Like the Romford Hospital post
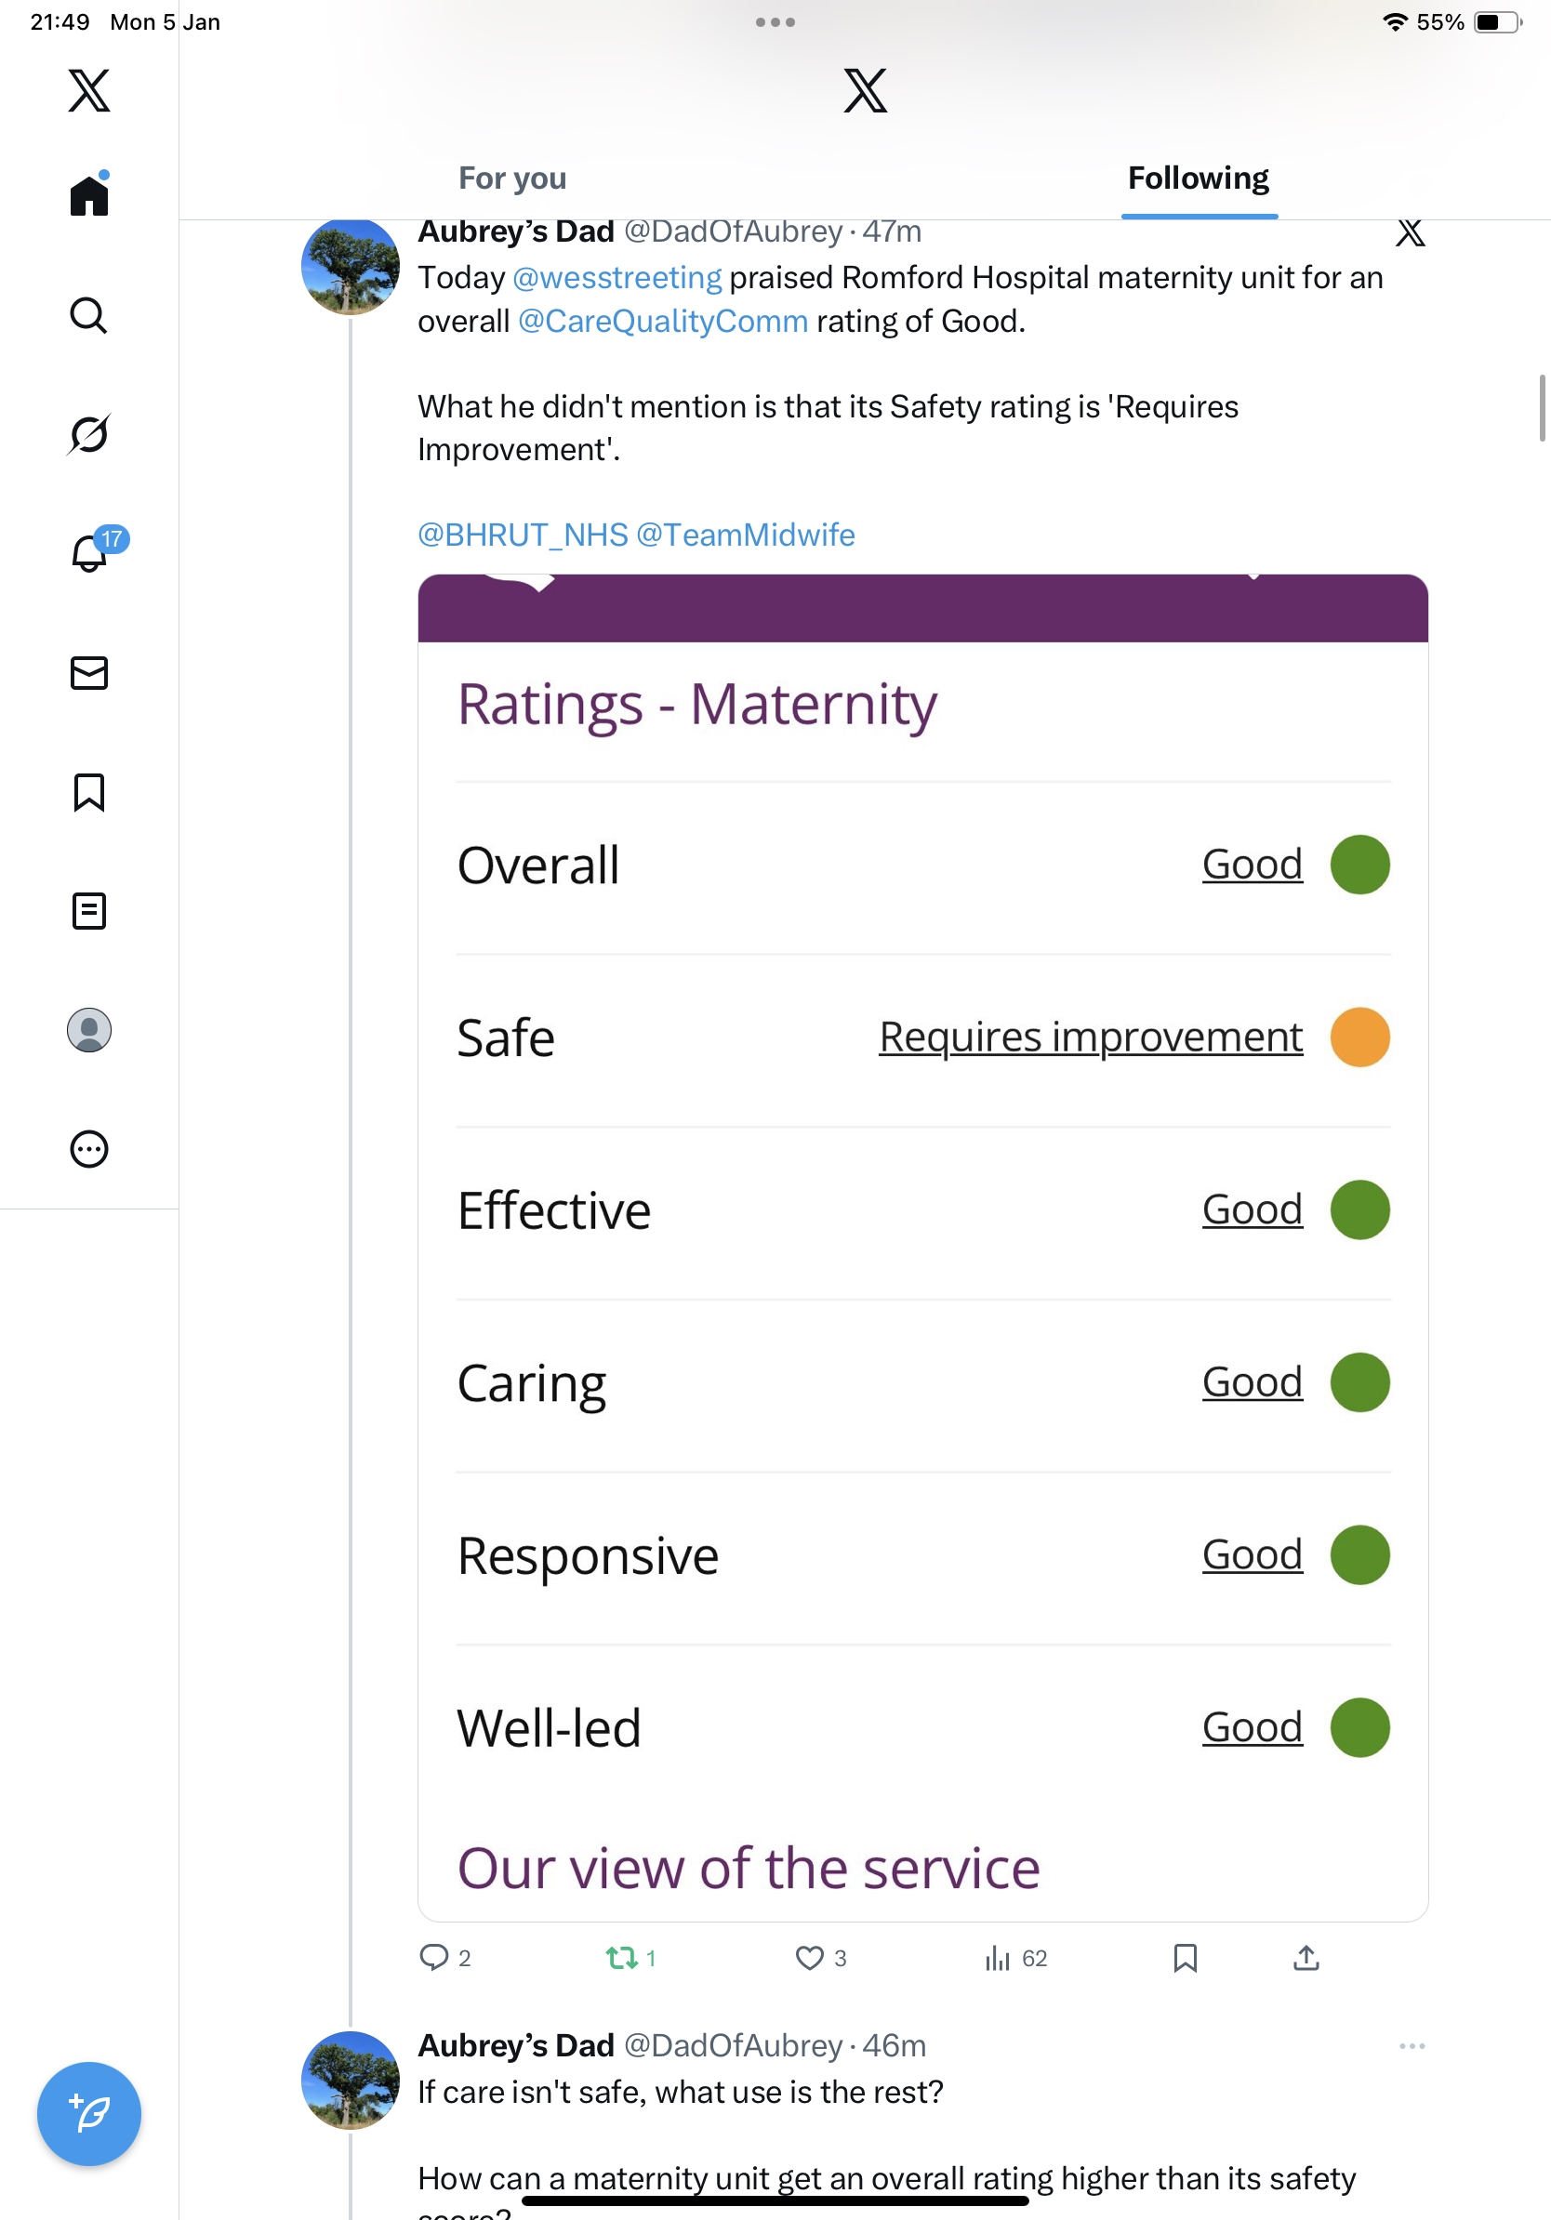1551x2220 pixels. [x=809, y=1958]
